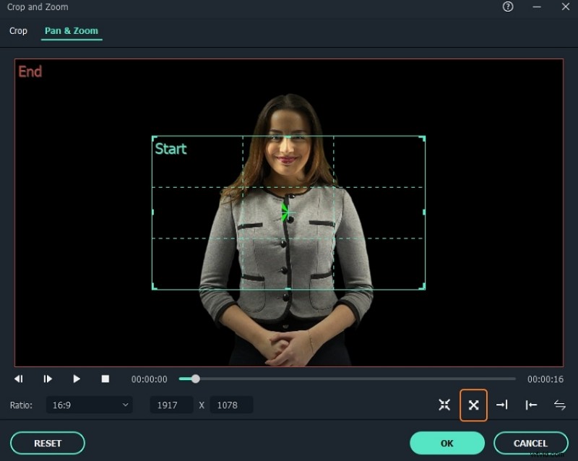Click the move-to-end arrow icon
The height and width of the screenshot is (461, 578).
(x=502, y=405)
